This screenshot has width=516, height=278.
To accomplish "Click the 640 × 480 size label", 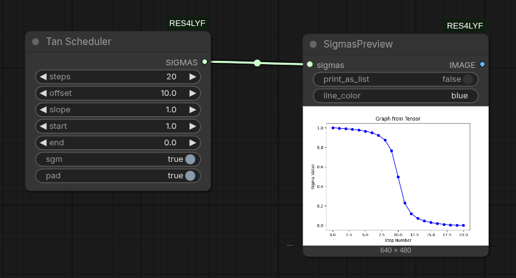I will pyautogui.click(x=395, y=250).
